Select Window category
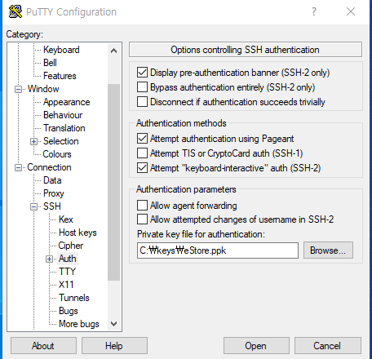372x359 pixels. (x=43, y=89)
